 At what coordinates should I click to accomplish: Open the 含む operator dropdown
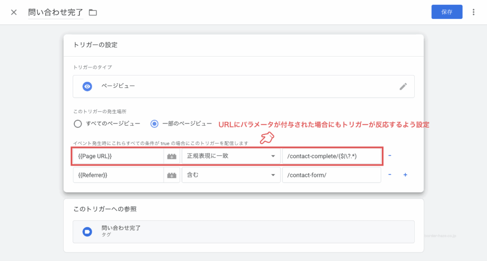pos(231,175)
